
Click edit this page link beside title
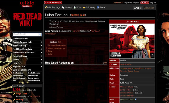pos(78,15)
